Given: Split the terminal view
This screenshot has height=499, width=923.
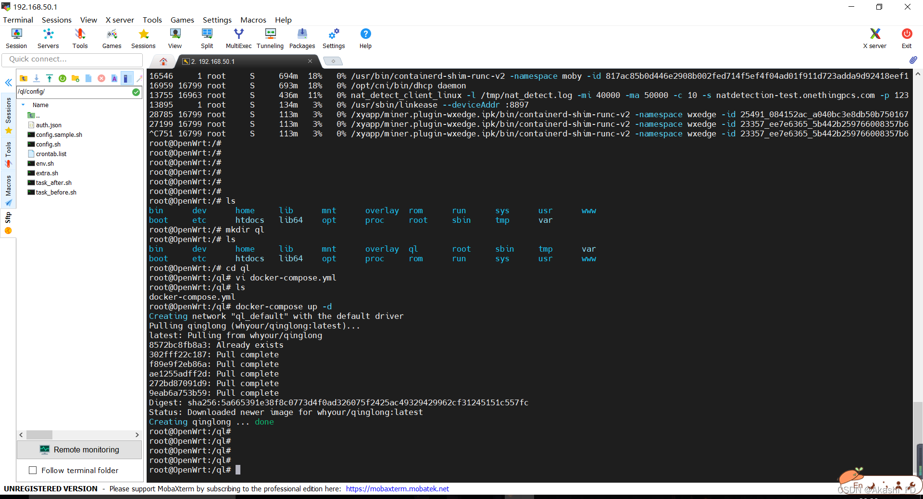Looking at the screenshot, I should [207, 38].
